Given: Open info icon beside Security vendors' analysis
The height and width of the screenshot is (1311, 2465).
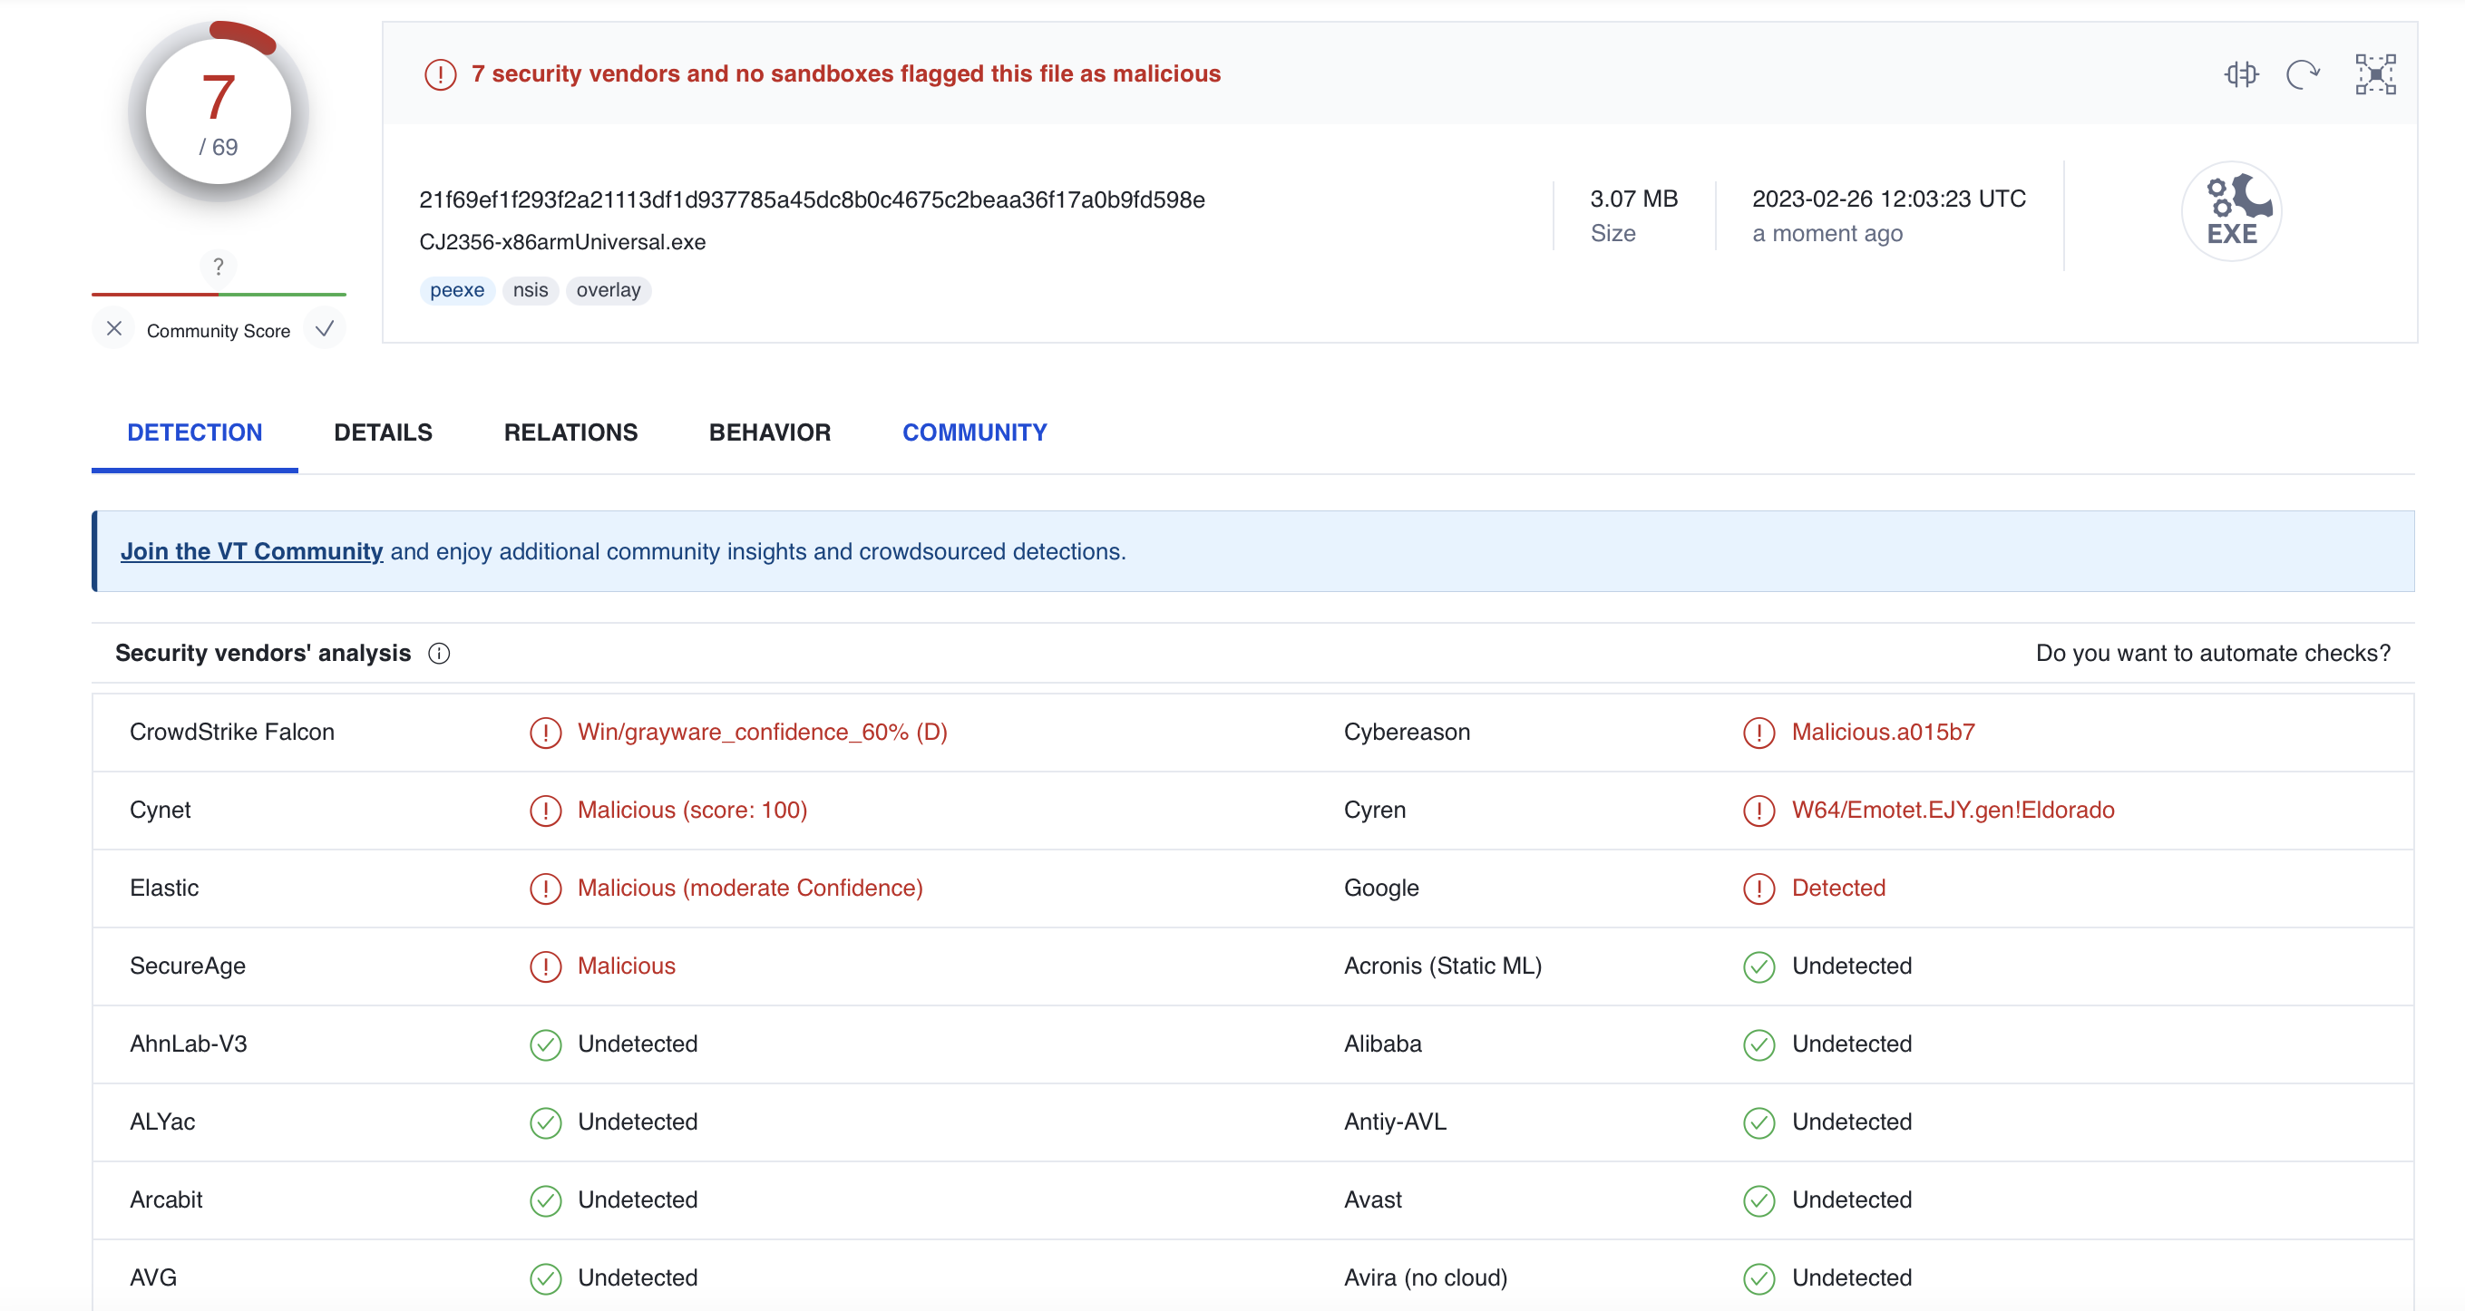Looking at the screenshot, I should tap(438, 653).
